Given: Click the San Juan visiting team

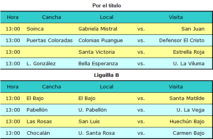Looking at the screenshot, I should pyautogui.click(x=193, y=29).
